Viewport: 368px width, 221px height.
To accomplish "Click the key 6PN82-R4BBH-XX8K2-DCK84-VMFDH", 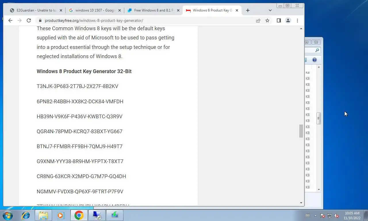I will tap(80, 101).
